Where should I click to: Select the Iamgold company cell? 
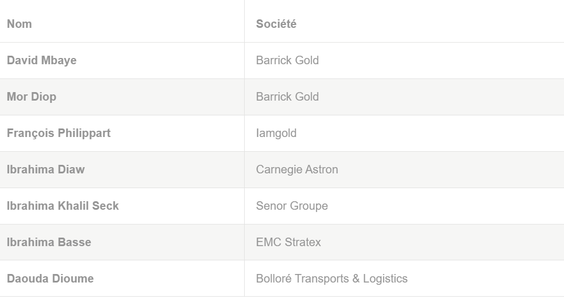[276, 133]
